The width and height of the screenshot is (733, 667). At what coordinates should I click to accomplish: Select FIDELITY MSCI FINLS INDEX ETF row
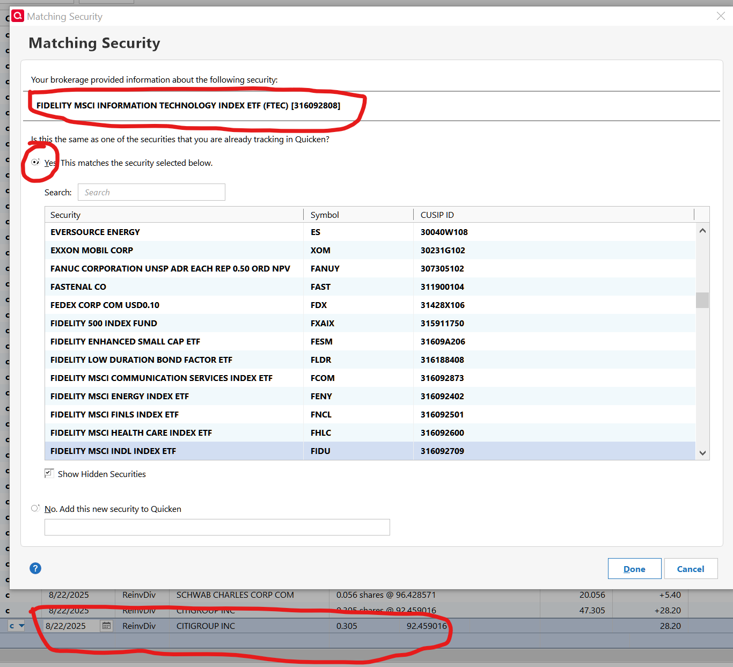(x=370, y=414)
